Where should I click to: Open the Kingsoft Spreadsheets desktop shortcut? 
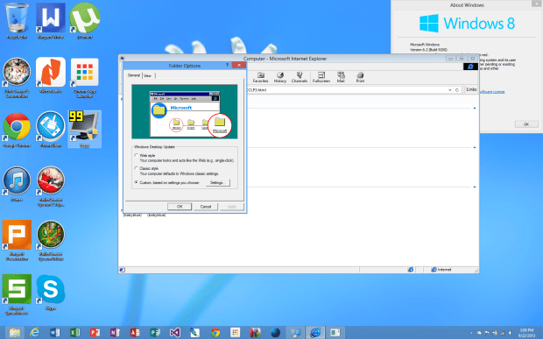[17, 294]
